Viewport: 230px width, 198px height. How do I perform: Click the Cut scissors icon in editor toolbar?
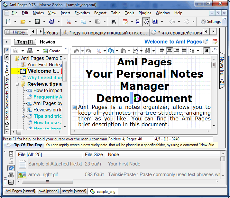99,51
